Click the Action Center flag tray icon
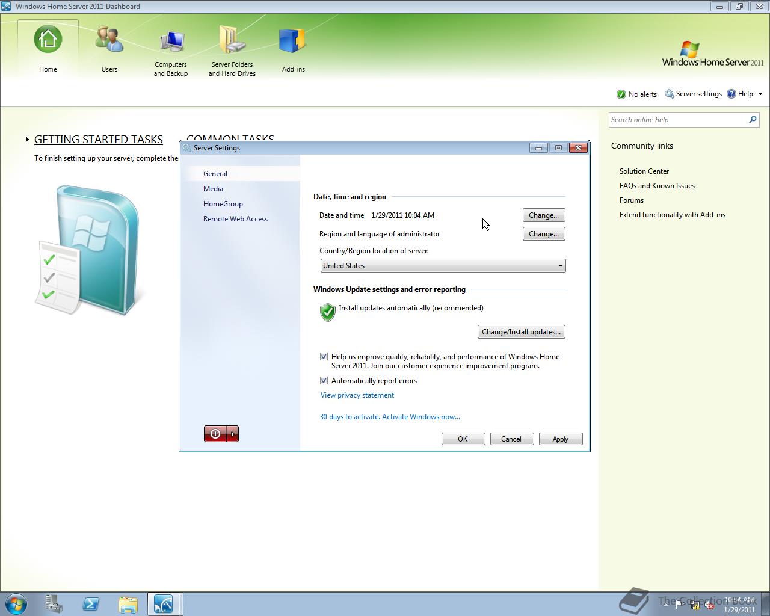The height and width of the screenshot is (616, 770). (x=679, y=605)
